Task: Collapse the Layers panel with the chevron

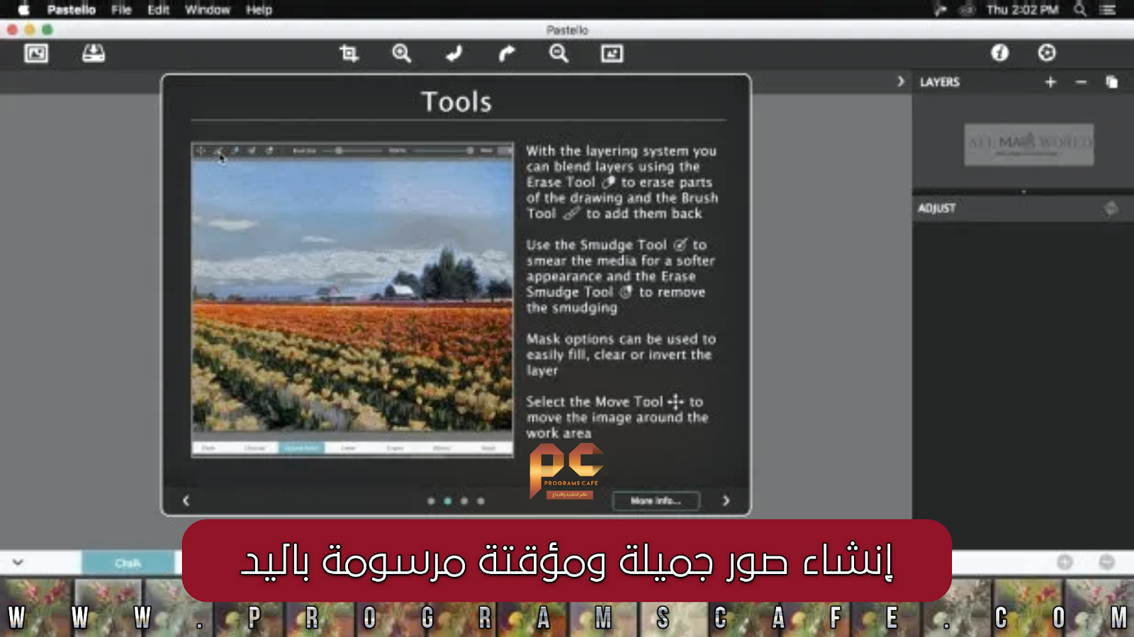Action: tap(901, 81)
